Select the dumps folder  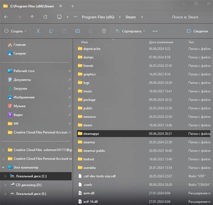(144, 57)
